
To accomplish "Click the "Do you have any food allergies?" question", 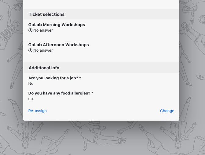I will (x=59, y=93).
